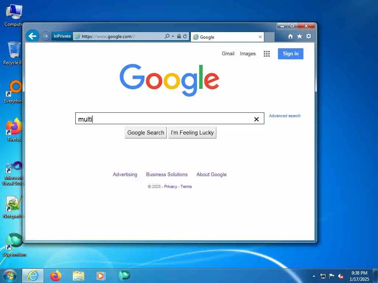This screenshot has height=283, width=378.
Task: Select the Supermium desktop shortcut
Action: pyautogui.click(x=14, y=245)
